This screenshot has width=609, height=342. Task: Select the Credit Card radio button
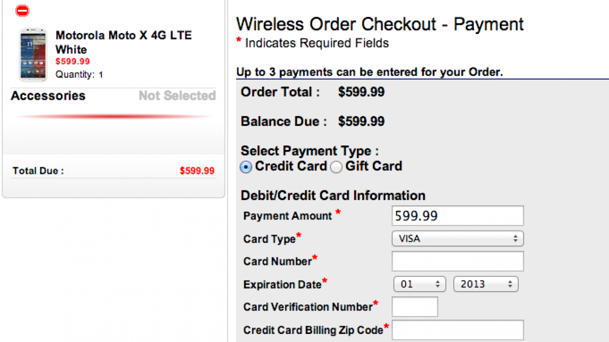point(246,167)
